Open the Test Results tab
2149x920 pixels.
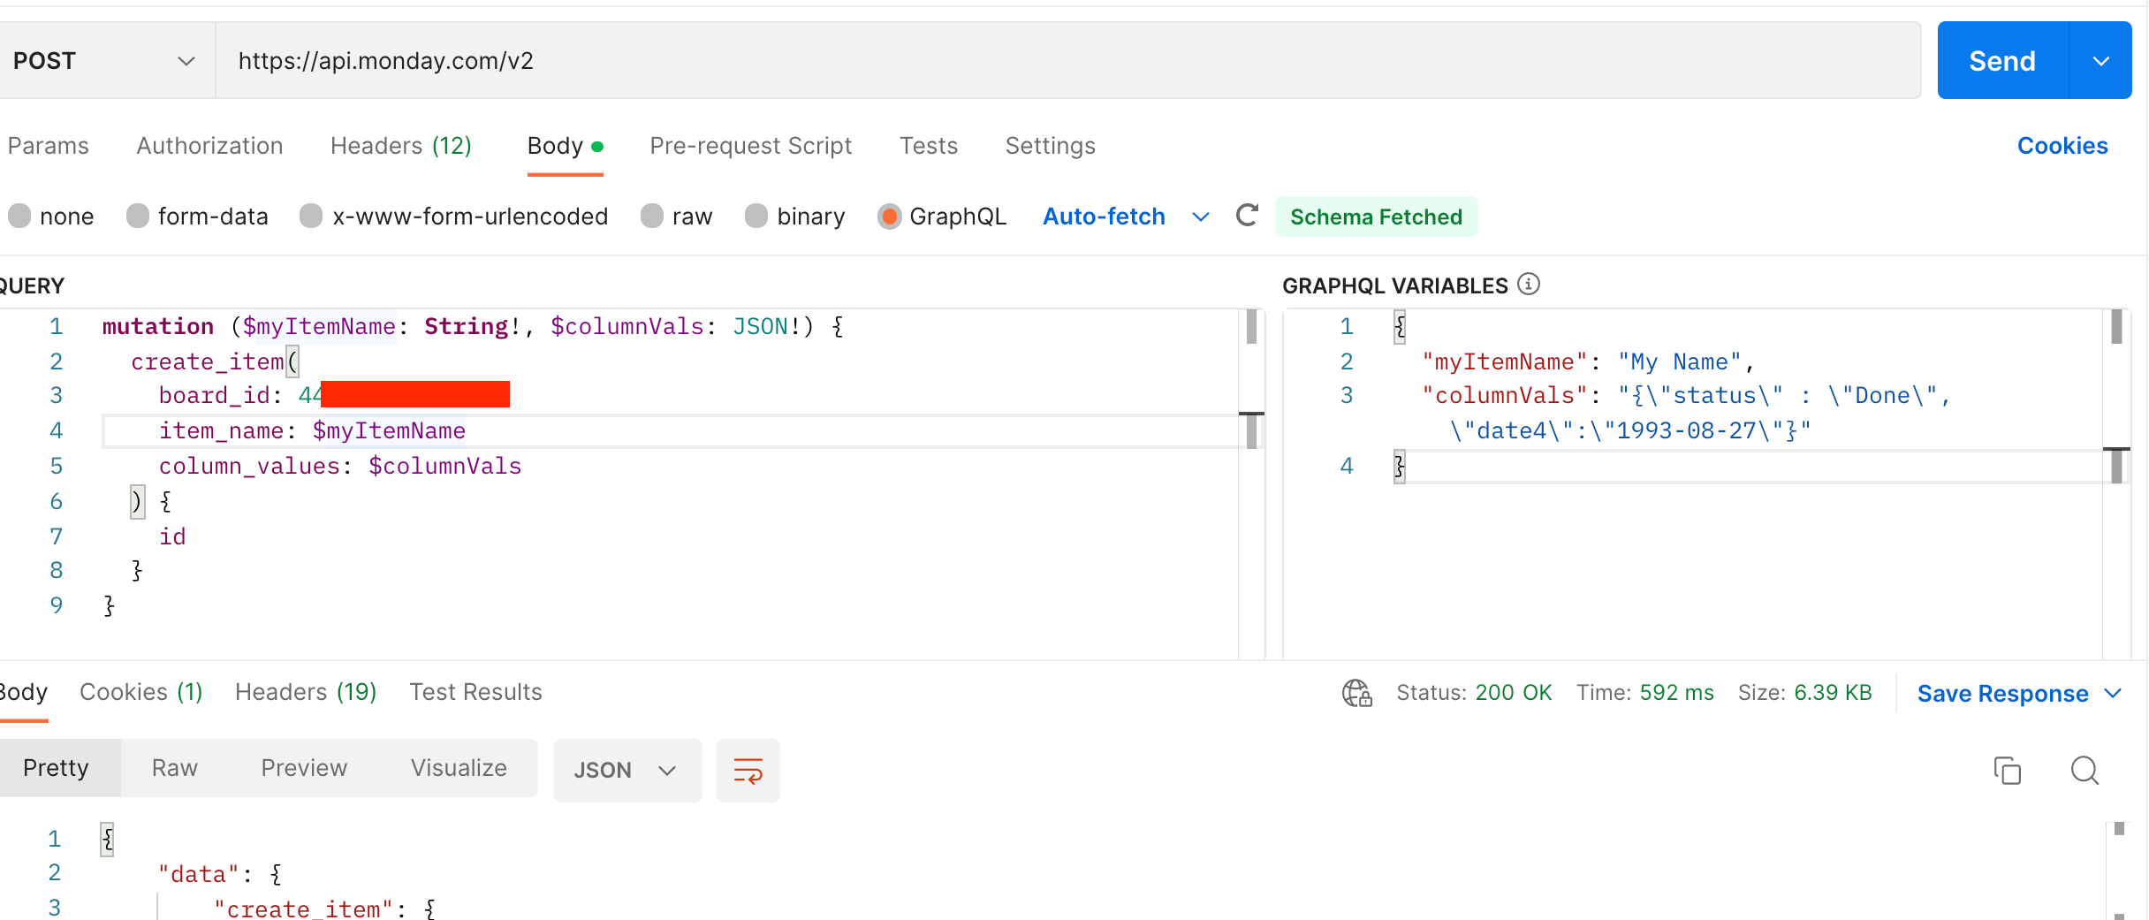pyautogui.click(x=475, y=692)
